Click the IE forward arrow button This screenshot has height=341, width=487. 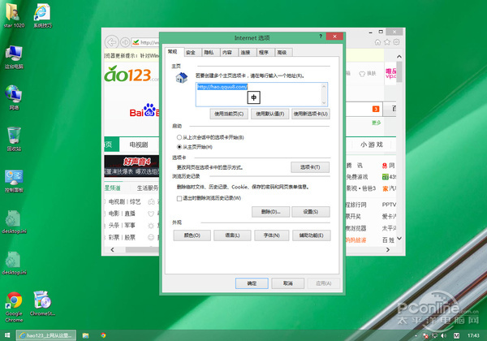pos(125,42)
